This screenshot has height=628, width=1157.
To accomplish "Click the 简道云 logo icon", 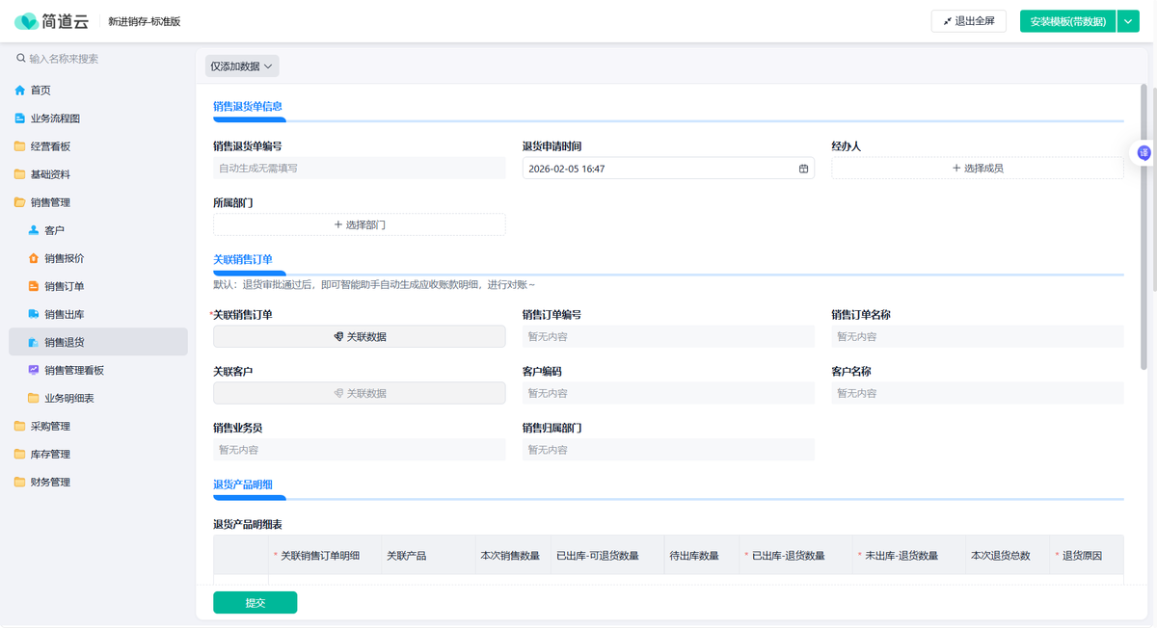I will click(25, 21).
